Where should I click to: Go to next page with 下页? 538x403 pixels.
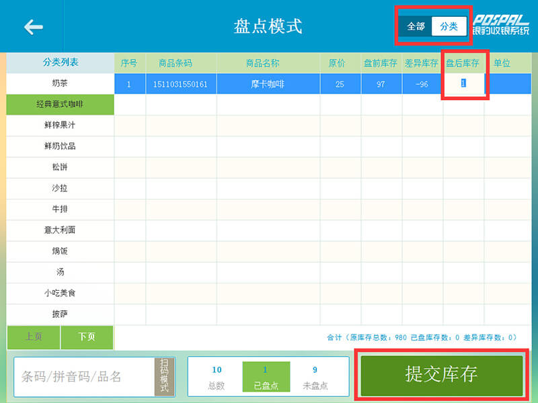[x=87, y=337]
